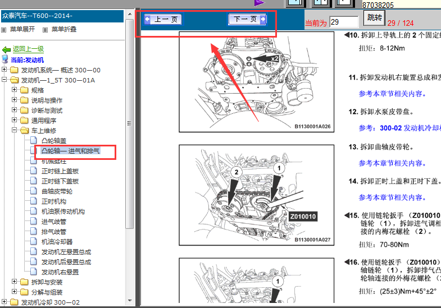Click the 当前:发动机 computer icon
The width and height of the screenshot is (441, 308).
pyautogui.click(x=5, y=59)
